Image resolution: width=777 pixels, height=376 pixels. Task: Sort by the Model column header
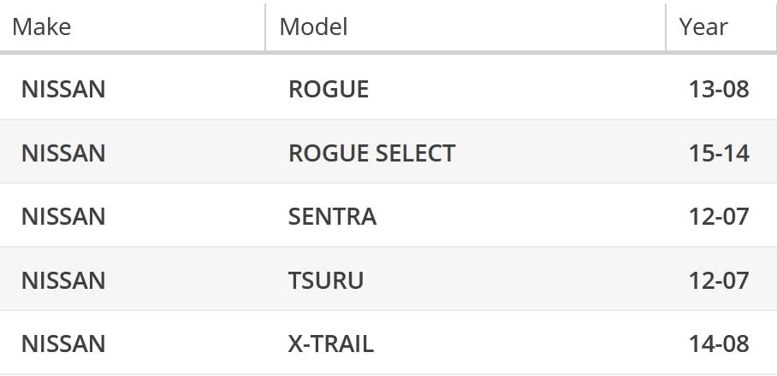click(313, 26)
